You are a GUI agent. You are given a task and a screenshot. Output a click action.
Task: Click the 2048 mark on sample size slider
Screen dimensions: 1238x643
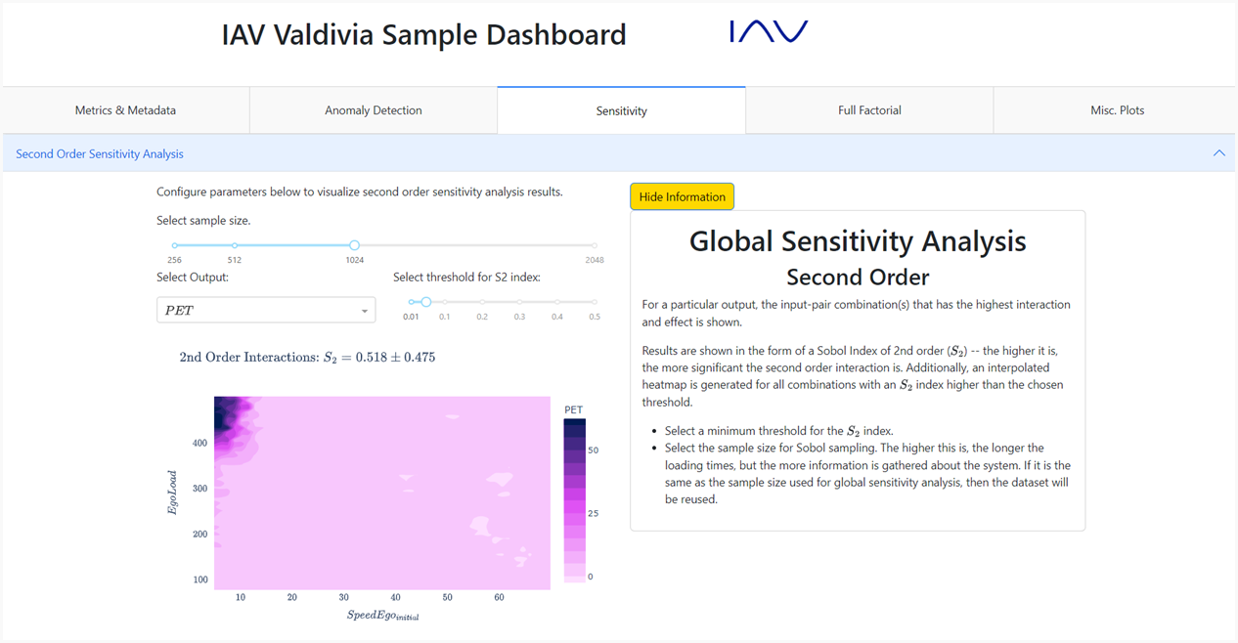click(x=594, y=245)
